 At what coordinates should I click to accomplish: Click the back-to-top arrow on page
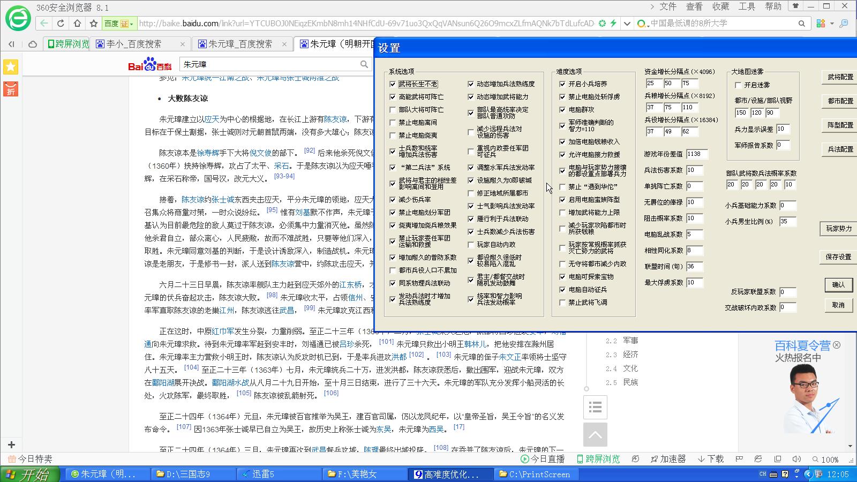[x=595, y=435]
